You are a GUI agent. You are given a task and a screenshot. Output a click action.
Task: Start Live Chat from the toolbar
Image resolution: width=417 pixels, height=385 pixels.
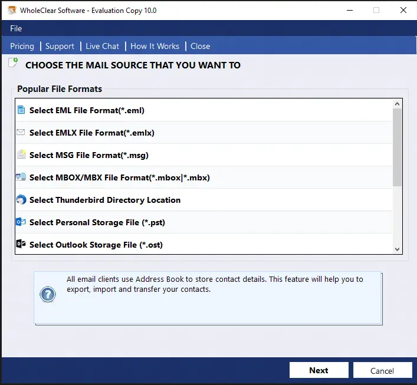click(103, 46)
